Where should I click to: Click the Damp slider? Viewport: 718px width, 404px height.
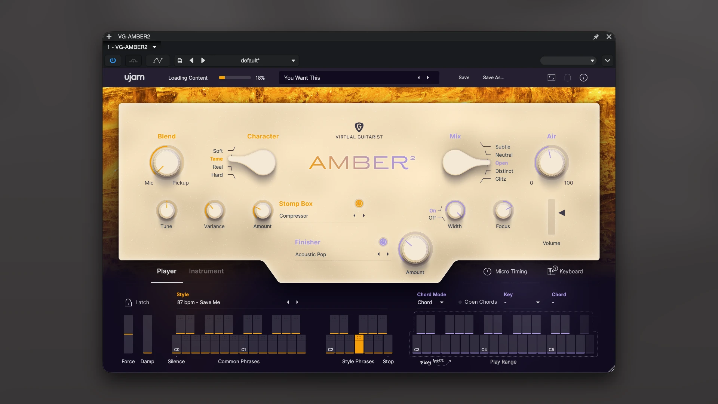147,334
